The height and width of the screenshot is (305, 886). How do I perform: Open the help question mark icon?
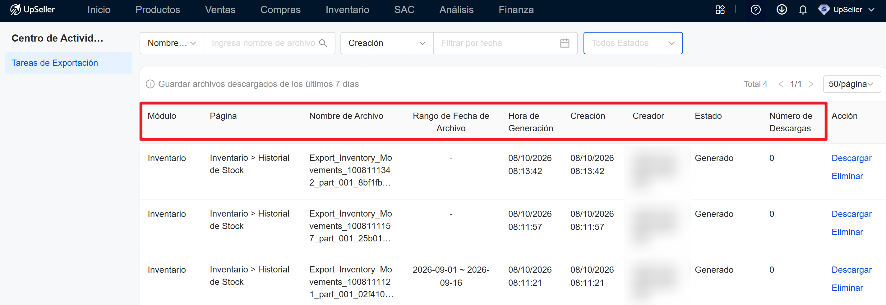[755, 10]
